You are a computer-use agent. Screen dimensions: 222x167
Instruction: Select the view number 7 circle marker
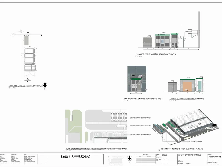pos(65,150)
